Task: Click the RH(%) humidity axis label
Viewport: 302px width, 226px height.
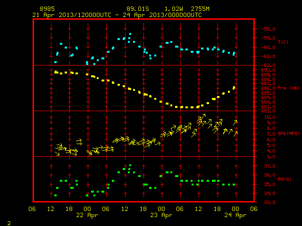Action: 284,179
